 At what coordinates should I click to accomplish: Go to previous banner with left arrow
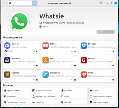98,32
